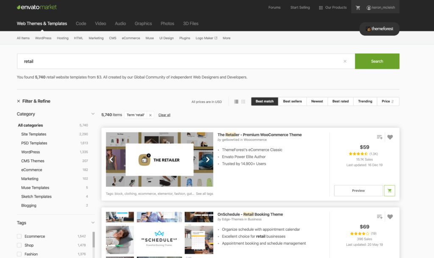Sort results by Newest
Viewport: 434px width, 258px height.
pyautogui.click(x=317, y=101)
